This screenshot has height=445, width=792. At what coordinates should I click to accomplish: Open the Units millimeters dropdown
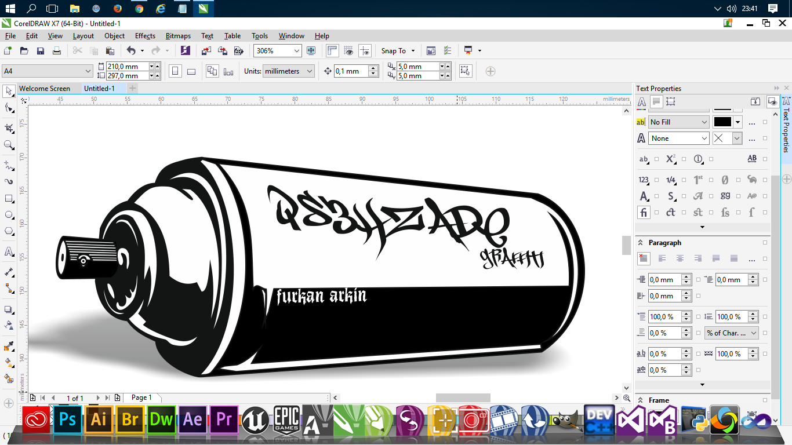click(288, 71)
